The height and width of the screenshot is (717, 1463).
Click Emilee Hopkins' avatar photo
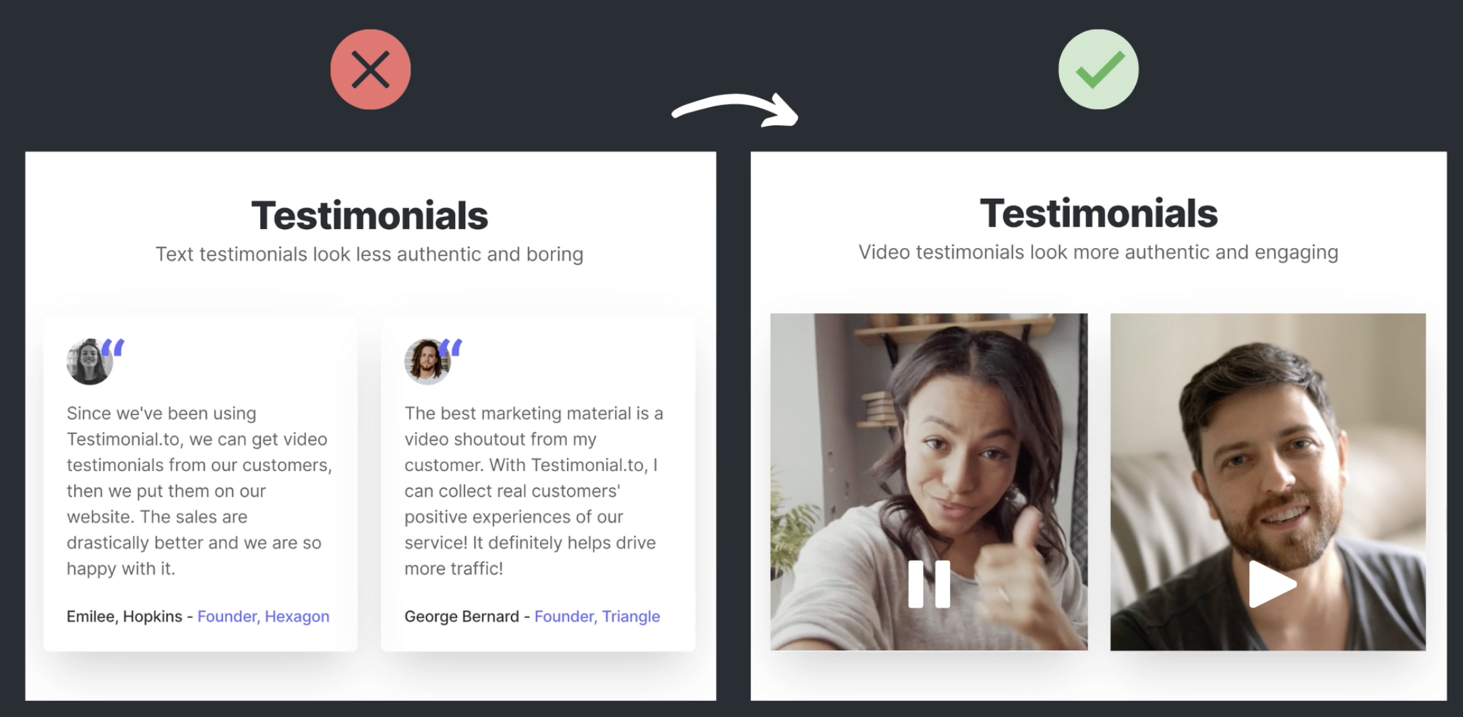(x=90, y=362)
